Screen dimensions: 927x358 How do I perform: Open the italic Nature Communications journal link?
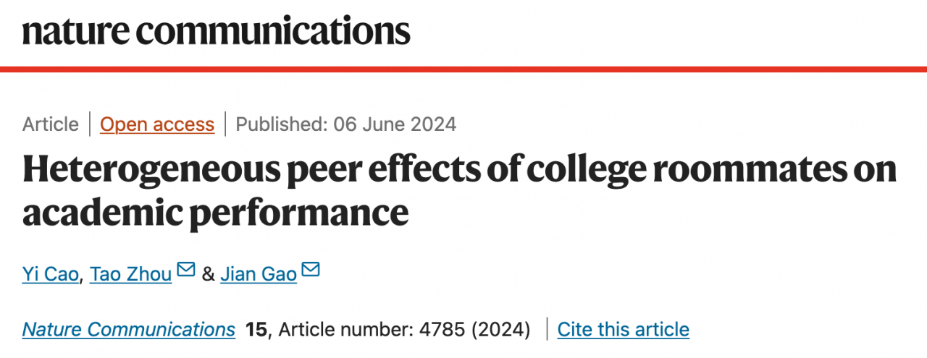129,330
